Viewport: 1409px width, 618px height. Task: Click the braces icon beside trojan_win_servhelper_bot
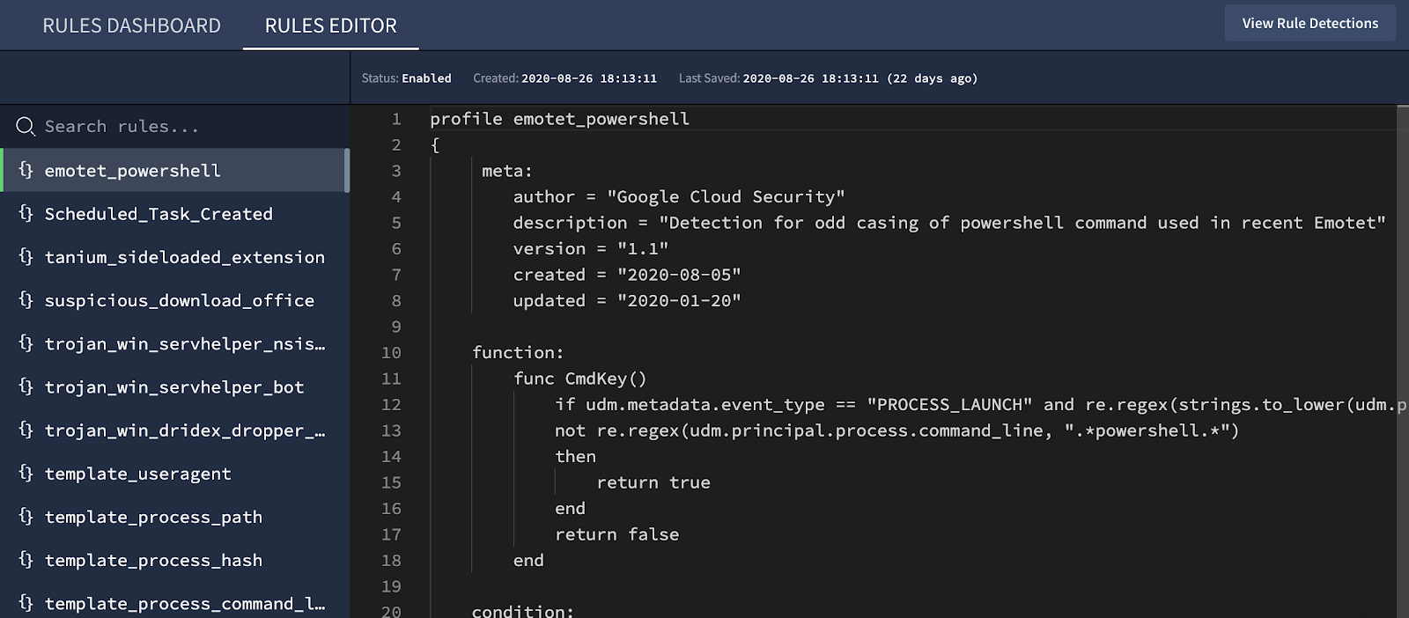(26, 386)
